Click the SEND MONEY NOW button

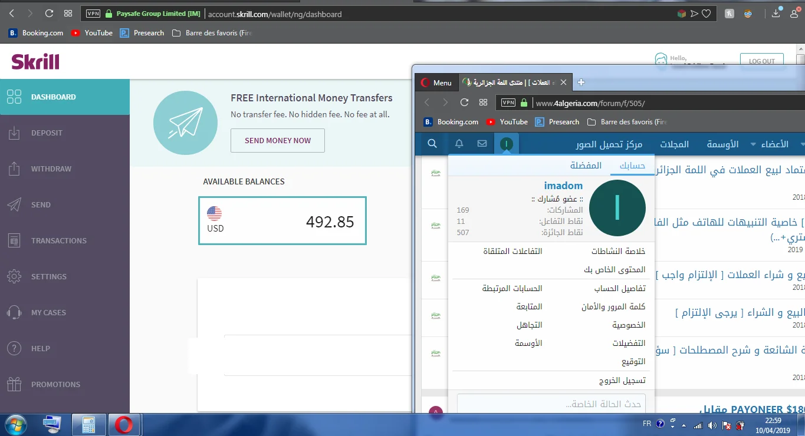point(277,141)
